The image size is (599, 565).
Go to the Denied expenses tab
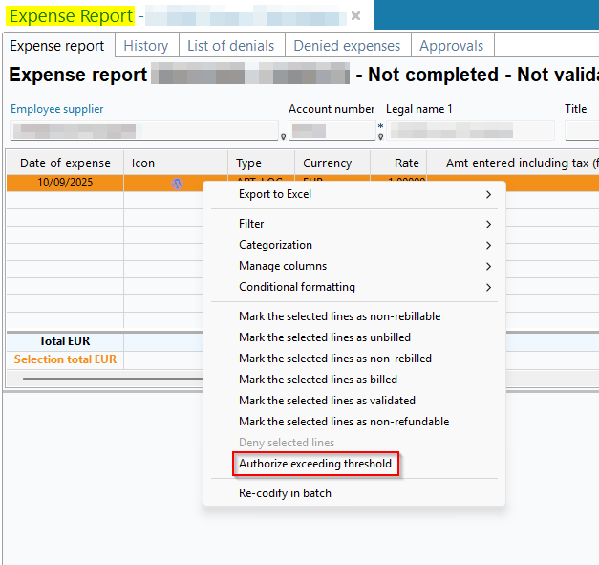[x=347, y=46]
